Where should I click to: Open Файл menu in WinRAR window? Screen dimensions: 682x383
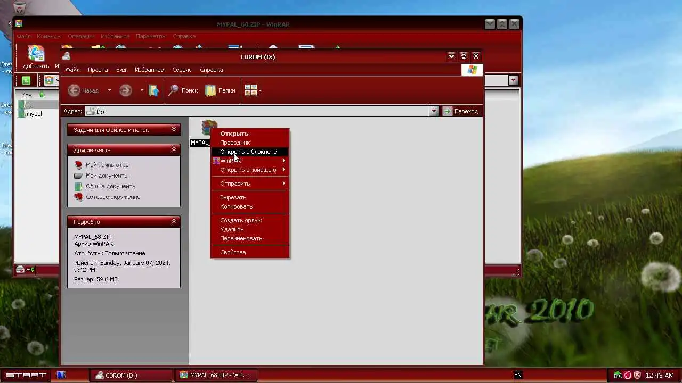click(23, 36)
